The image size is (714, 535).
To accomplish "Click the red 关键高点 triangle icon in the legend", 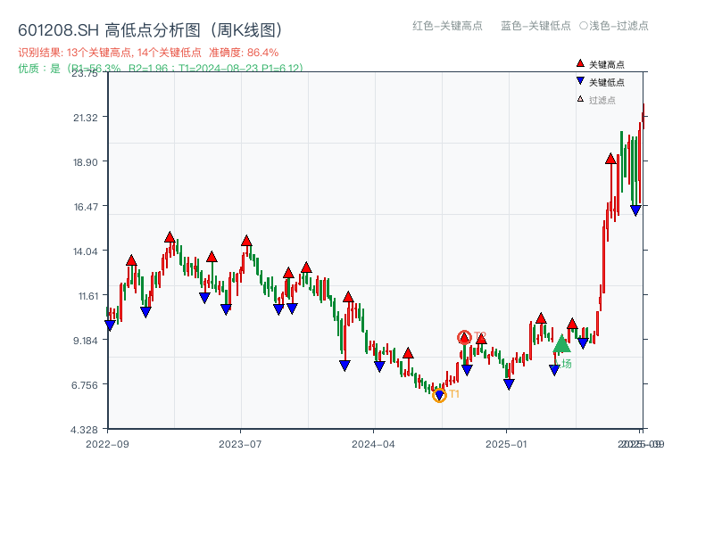I will tap(578, 63).
